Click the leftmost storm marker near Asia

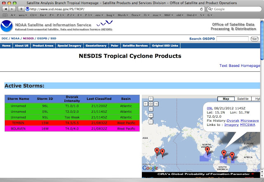pyautogui.click(x=157, y=151)
